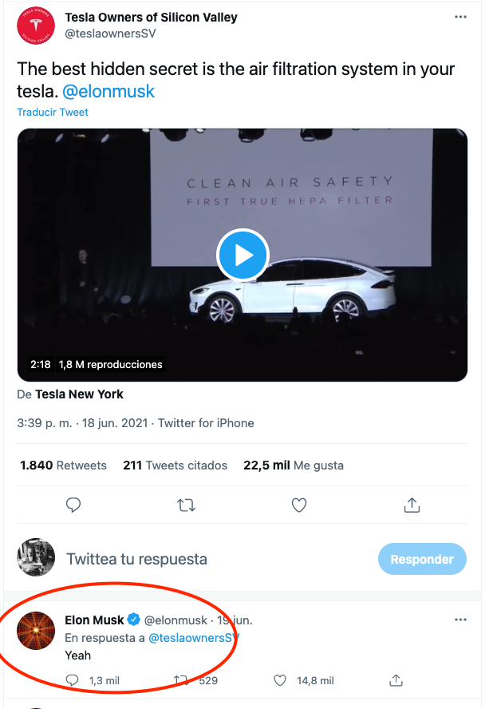497x709 pixels.
Task: View the 211 Tweets citados list
Action: [x=175, y=465]
